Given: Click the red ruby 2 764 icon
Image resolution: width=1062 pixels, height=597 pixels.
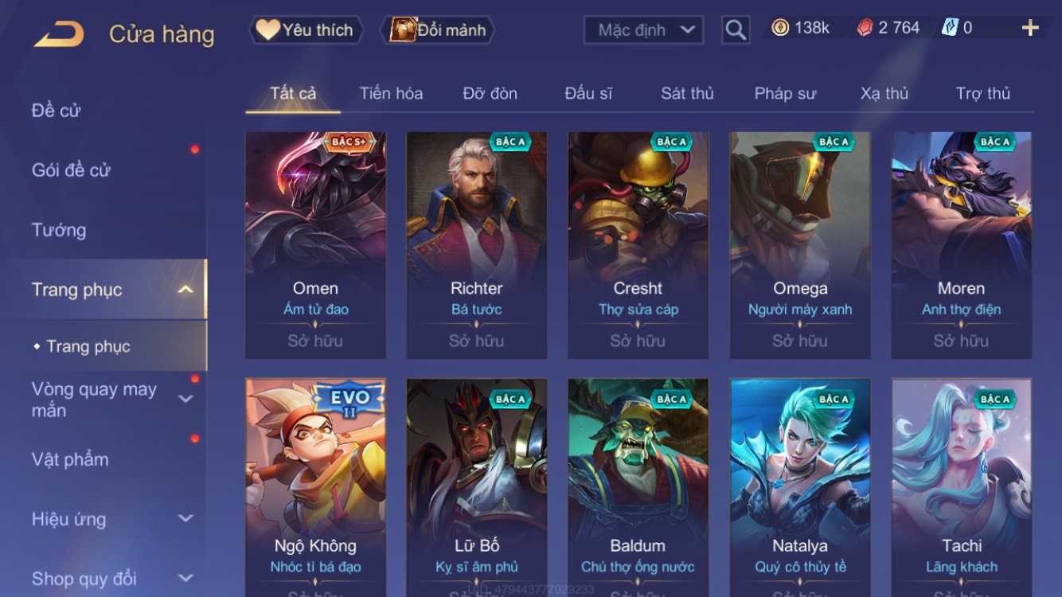Looking at the screenshot, I should (x=865, y=28).
